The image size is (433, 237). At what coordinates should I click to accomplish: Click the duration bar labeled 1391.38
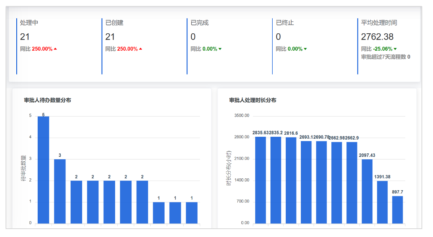pyautogui.click(x=382, y=202)
